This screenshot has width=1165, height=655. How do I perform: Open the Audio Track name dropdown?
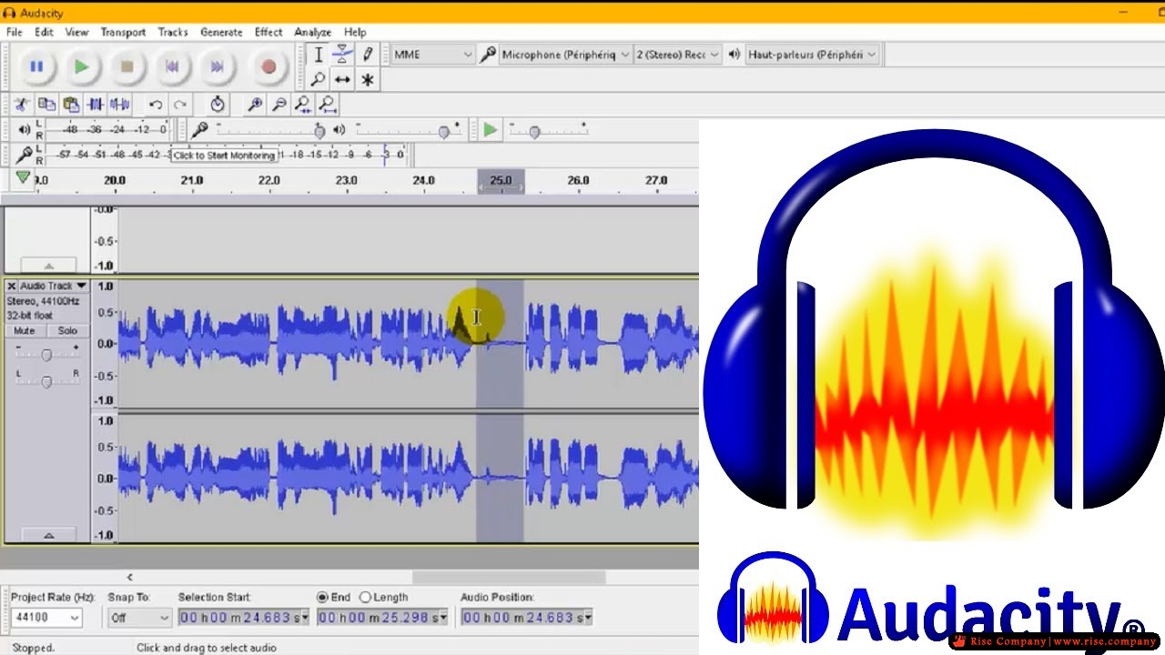53,286
